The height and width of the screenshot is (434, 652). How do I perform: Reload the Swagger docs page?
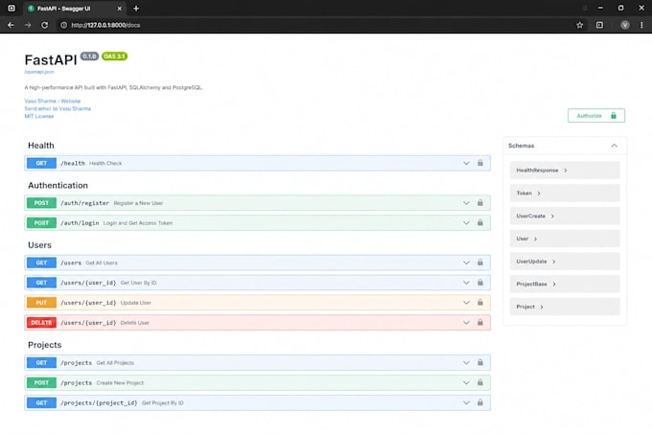[x=44, y=25]
